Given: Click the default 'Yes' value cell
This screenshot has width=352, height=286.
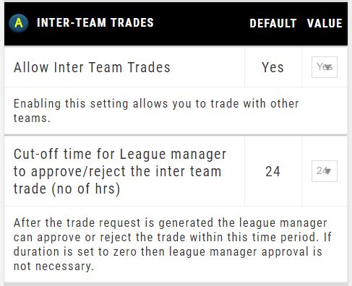Looking at the screenshot, I should 272,67.
